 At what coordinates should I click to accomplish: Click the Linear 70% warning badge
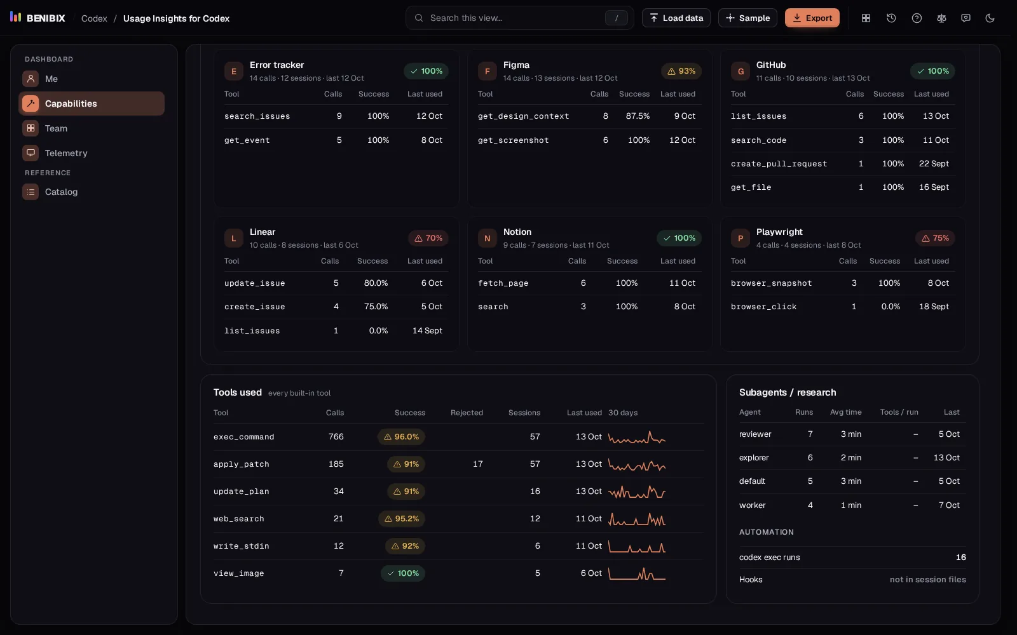click(428, 238)
